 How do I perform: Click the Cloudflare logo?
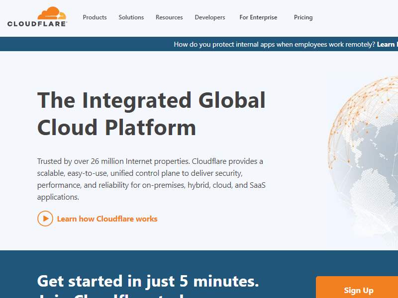(37, 17)
